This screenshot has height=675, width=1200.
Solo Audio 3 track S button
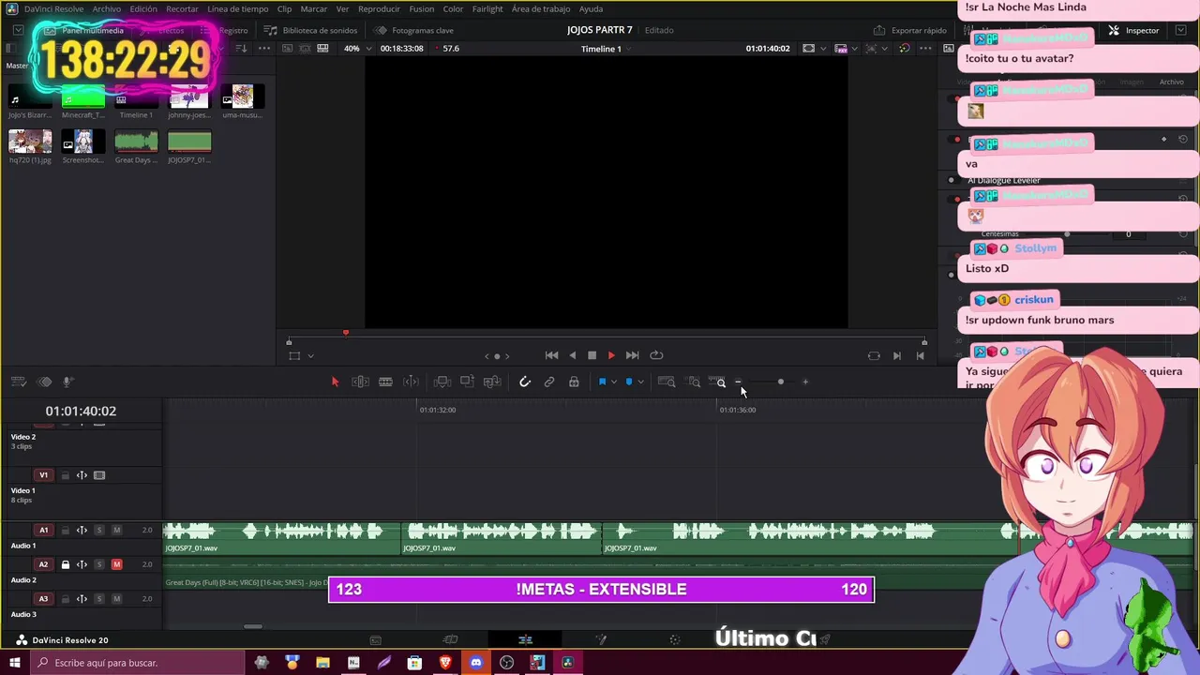coord(98,599)
